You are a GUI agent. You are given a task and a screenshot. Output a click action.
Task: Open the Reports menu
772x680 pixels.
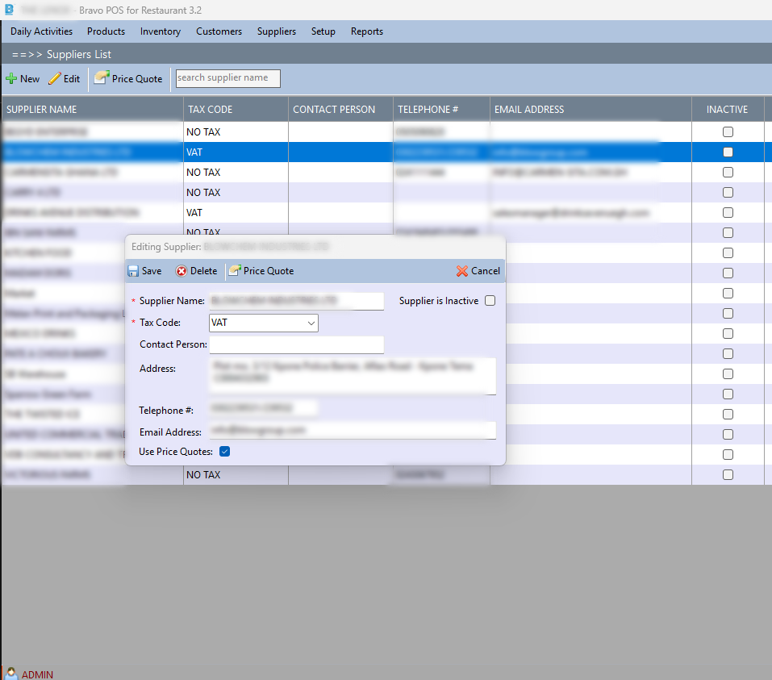click(366, 31)
